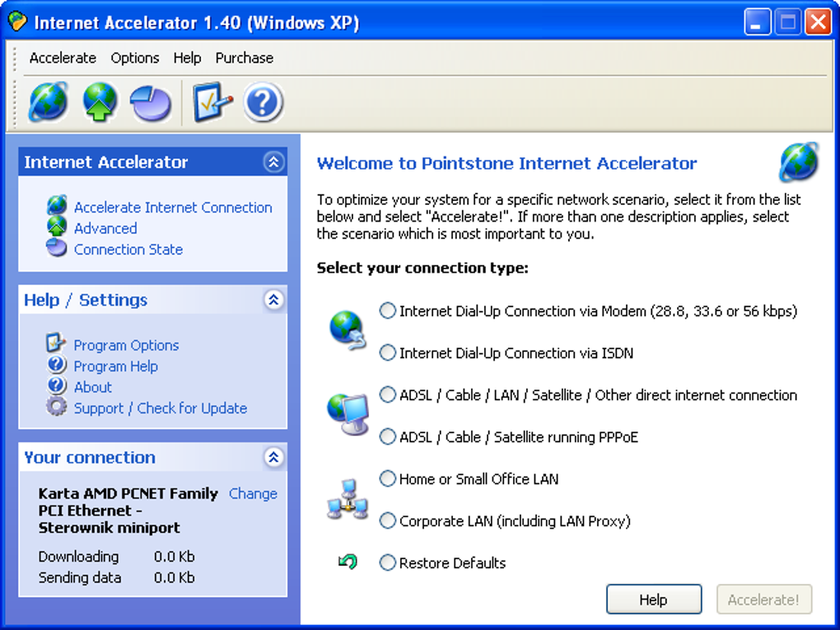Click Karta AMD PCNET Family adapter name

(x=128, y=511)
